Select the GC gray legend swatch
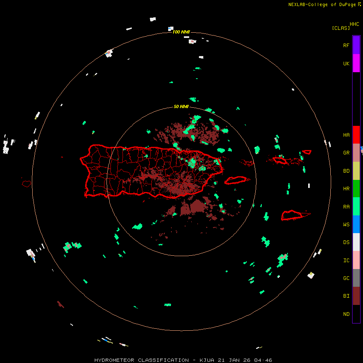This screenshot has height=363, width=363. (x=356, y=278)
